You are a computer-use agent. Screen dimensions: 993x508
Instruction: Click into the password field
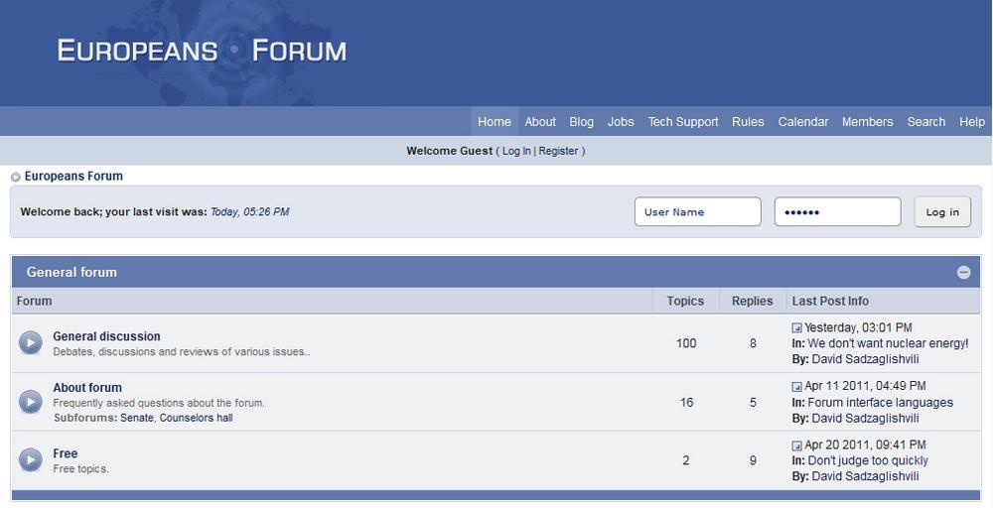click(837, 211)
